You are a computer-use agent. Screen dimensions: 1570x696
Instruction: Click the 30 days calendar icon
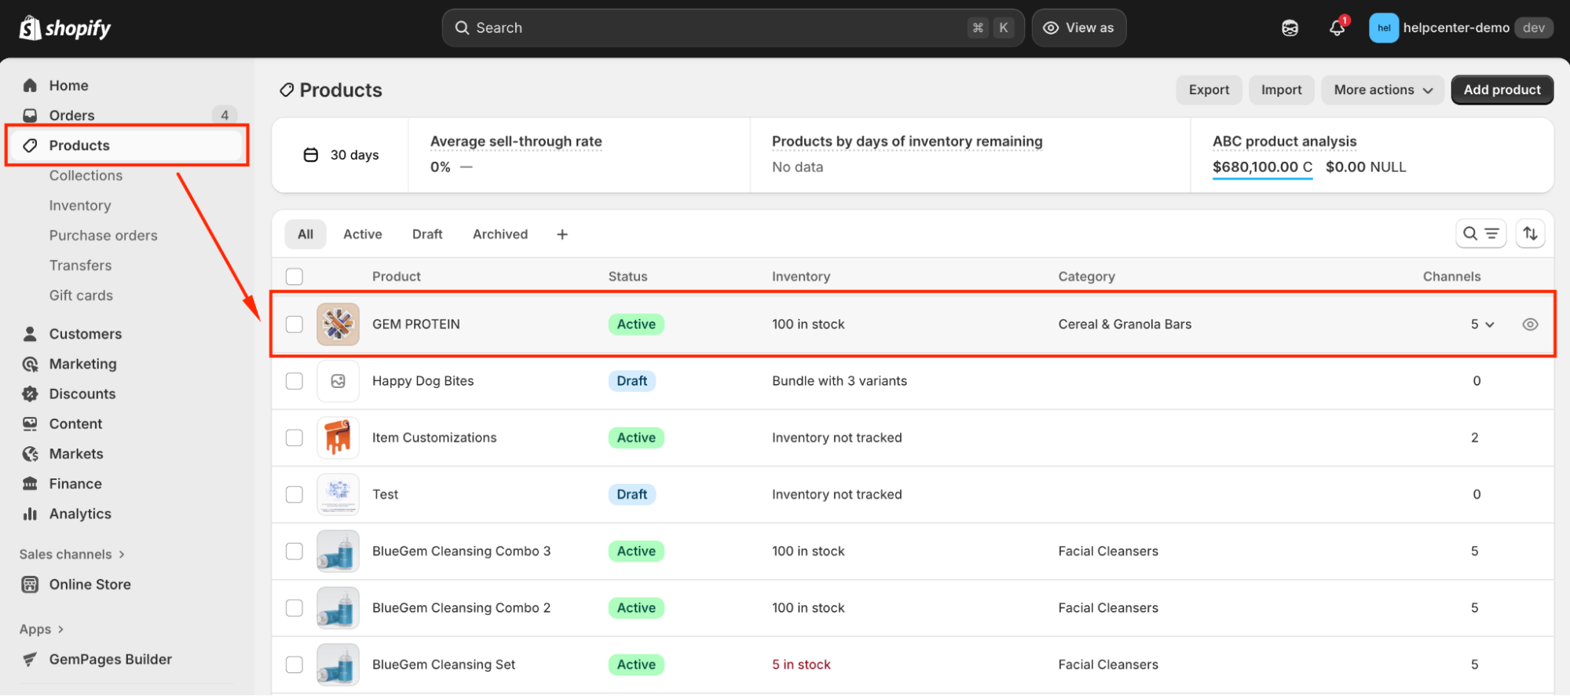[311, 155]
